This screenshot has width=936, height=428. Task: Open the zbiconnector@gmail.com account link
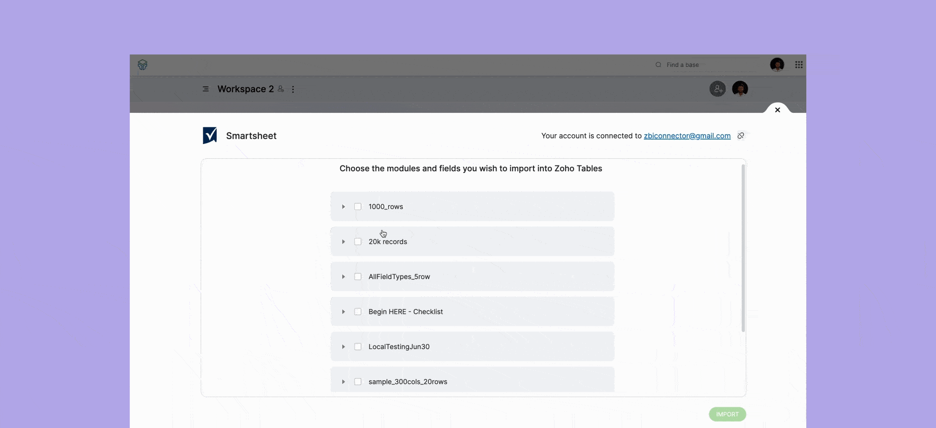click(x=687, y=136)
